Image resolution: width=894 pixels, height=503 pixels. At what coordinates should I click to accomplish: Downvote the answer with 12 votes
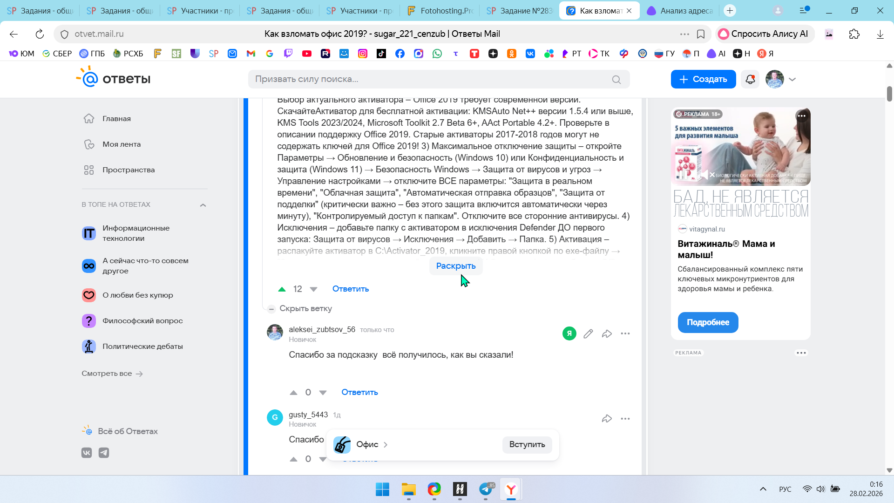pyautogui.click(x=313, y=289)
